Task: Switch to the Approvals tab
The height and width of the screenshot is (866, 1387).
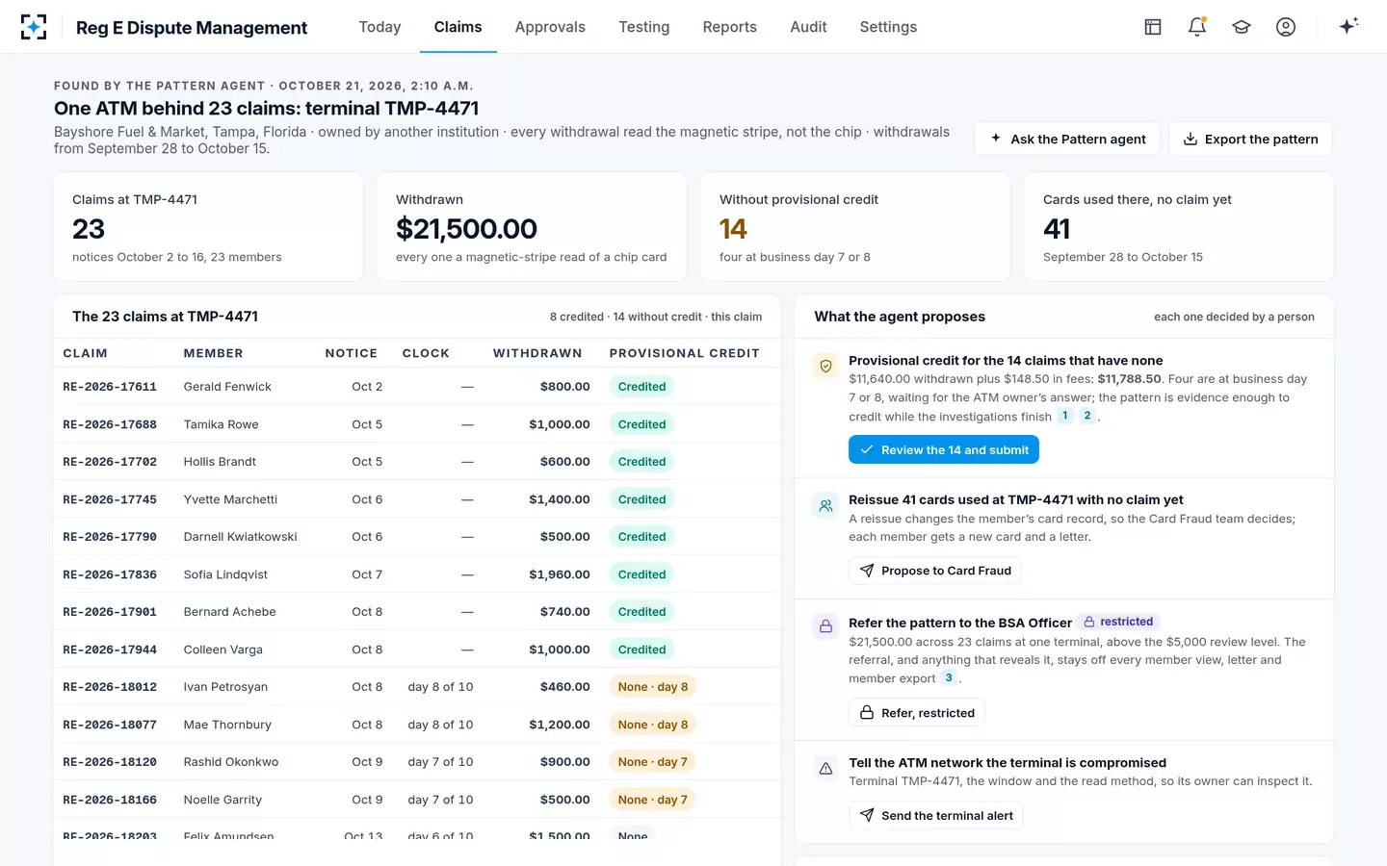Action: [550, 27]
